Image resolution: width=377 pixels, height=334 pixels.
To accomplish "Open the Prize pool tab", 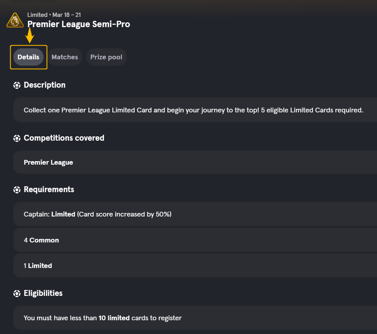I will 106,57.
